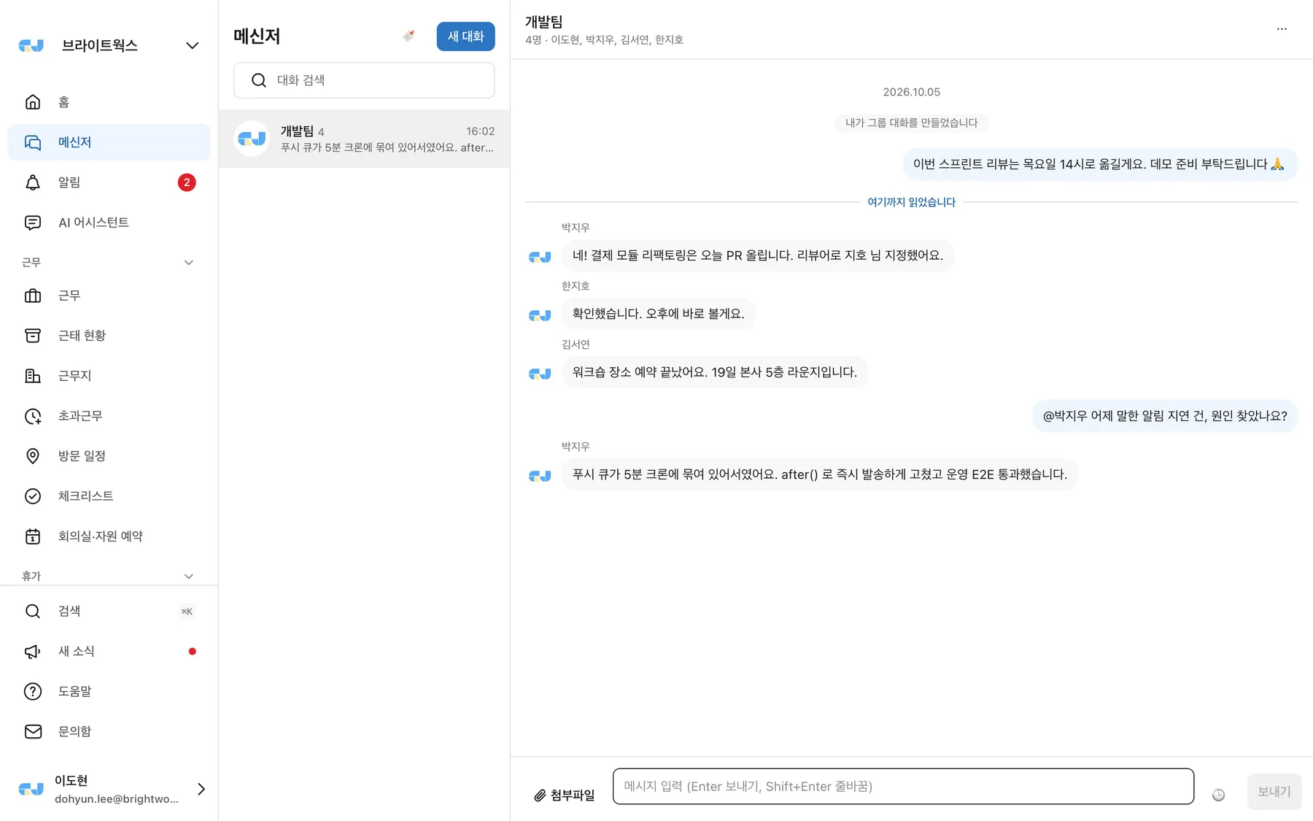Click the 방문 일정 map pin icon
This screenshot has height=821, width=1313.
pyautogui.click(x=33, y=456)
